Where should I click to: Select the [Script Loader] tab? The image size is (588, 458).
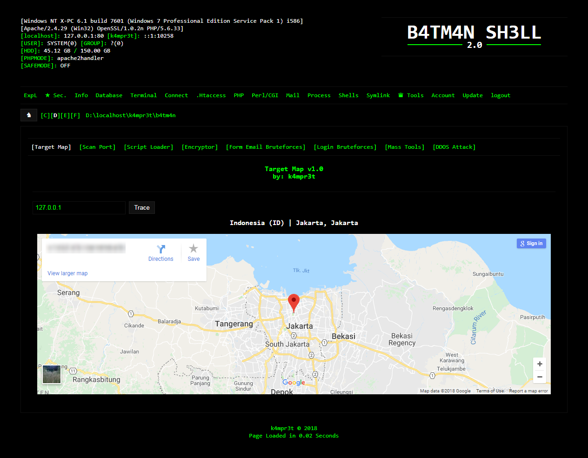coord(148,147)
